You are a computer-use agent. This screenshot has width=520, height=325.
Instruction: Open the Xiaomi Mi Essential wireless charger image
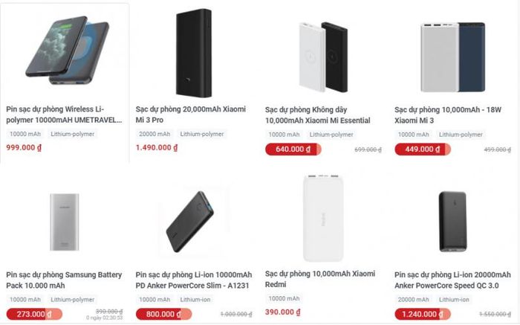323,57
